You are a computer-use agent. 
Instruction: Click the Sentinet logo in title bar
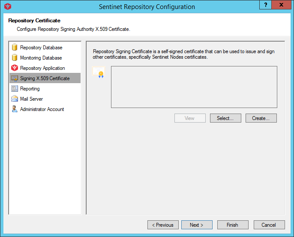coord(8,6)
